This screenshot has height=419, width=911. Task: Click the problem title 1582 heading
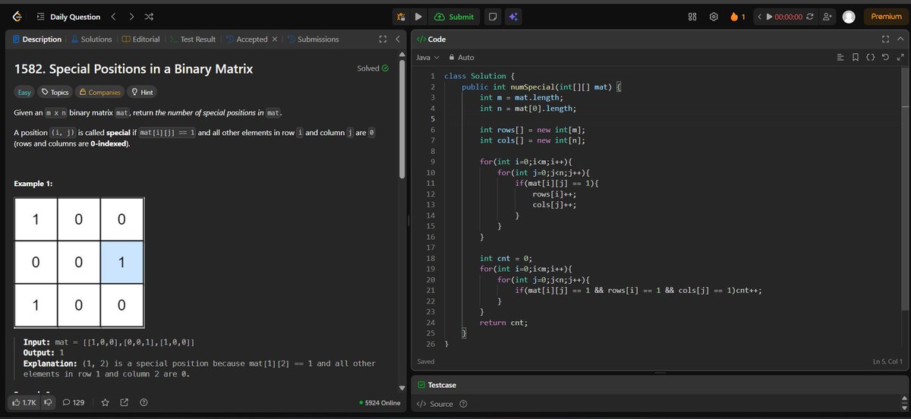tap(134, 69)
